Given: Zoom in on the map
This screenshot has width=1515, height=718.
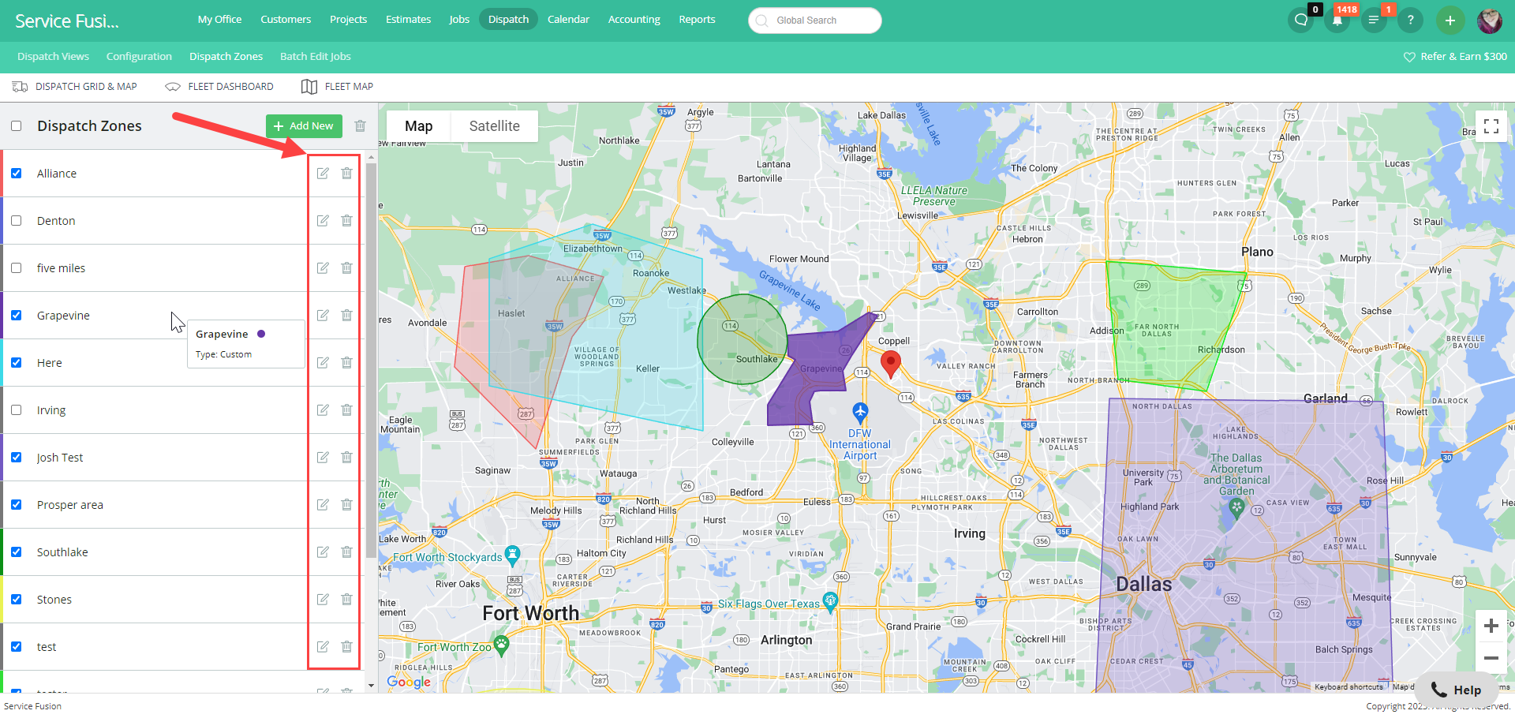Looking at the screenshot, I should tap(1491, 626).
